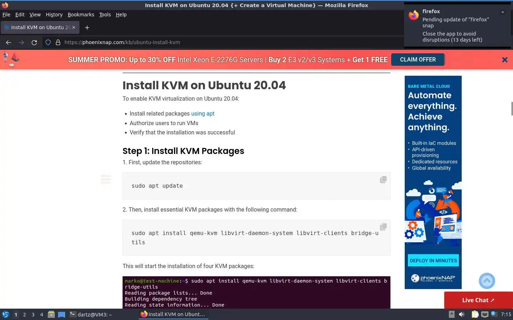Click the 'sudo apt install qemu-kvm' code text
513x320 pixels.
255,238
